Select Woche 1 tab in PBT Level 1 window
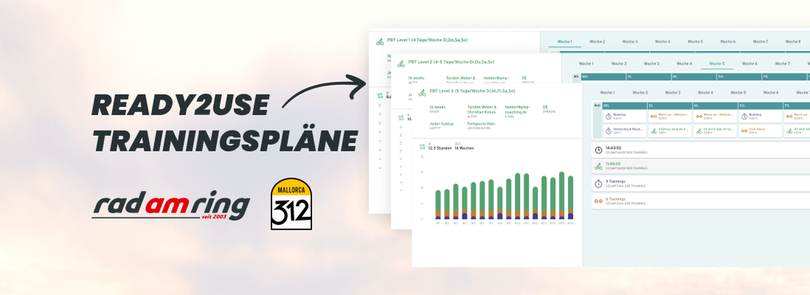This screenshot has height=295, width=810. (x=564, y=42)
